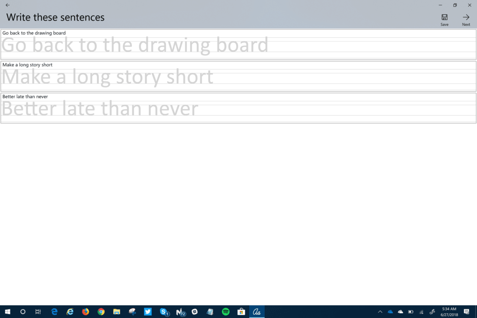Launch Google Chrome from the taskbar
The width and height of the screenshot is (477, 318).
(101, 311)
